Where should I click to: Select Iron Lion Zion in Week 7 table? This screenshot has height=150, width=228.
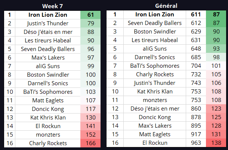click(48, 15)
